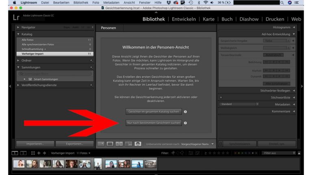Click 'Gesichter im gesamten Katalog suchen' button

tap(154, 111)
